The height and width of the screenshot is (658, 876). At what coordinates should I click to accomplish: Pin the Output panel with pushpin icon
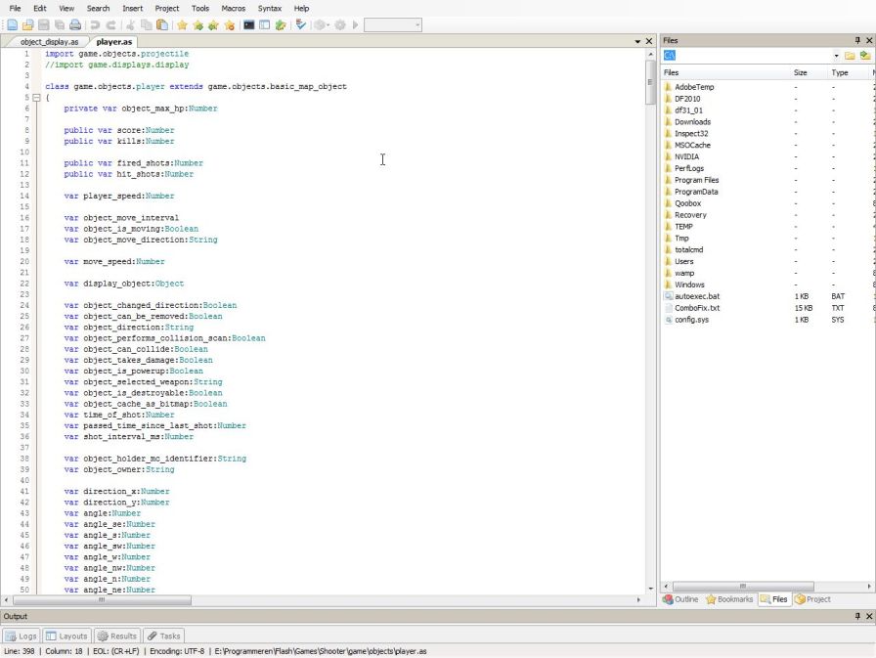click(857, 617)
